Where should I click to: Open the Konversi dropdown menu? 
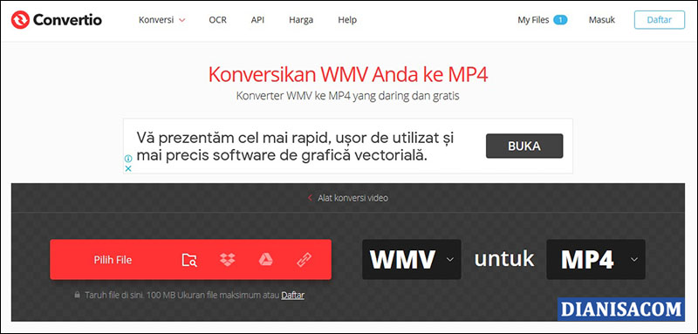[162, 20]
